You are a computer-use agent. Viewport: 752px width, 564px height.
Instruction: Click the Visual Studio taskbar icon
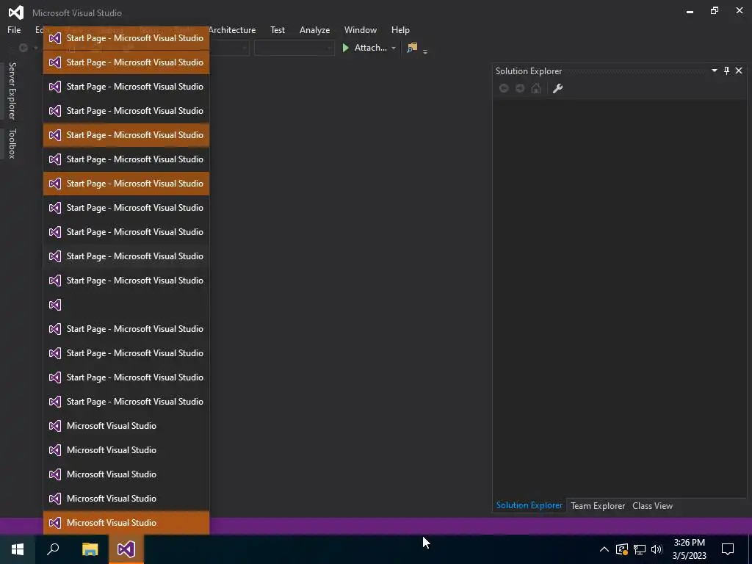(x=126, y=549)
